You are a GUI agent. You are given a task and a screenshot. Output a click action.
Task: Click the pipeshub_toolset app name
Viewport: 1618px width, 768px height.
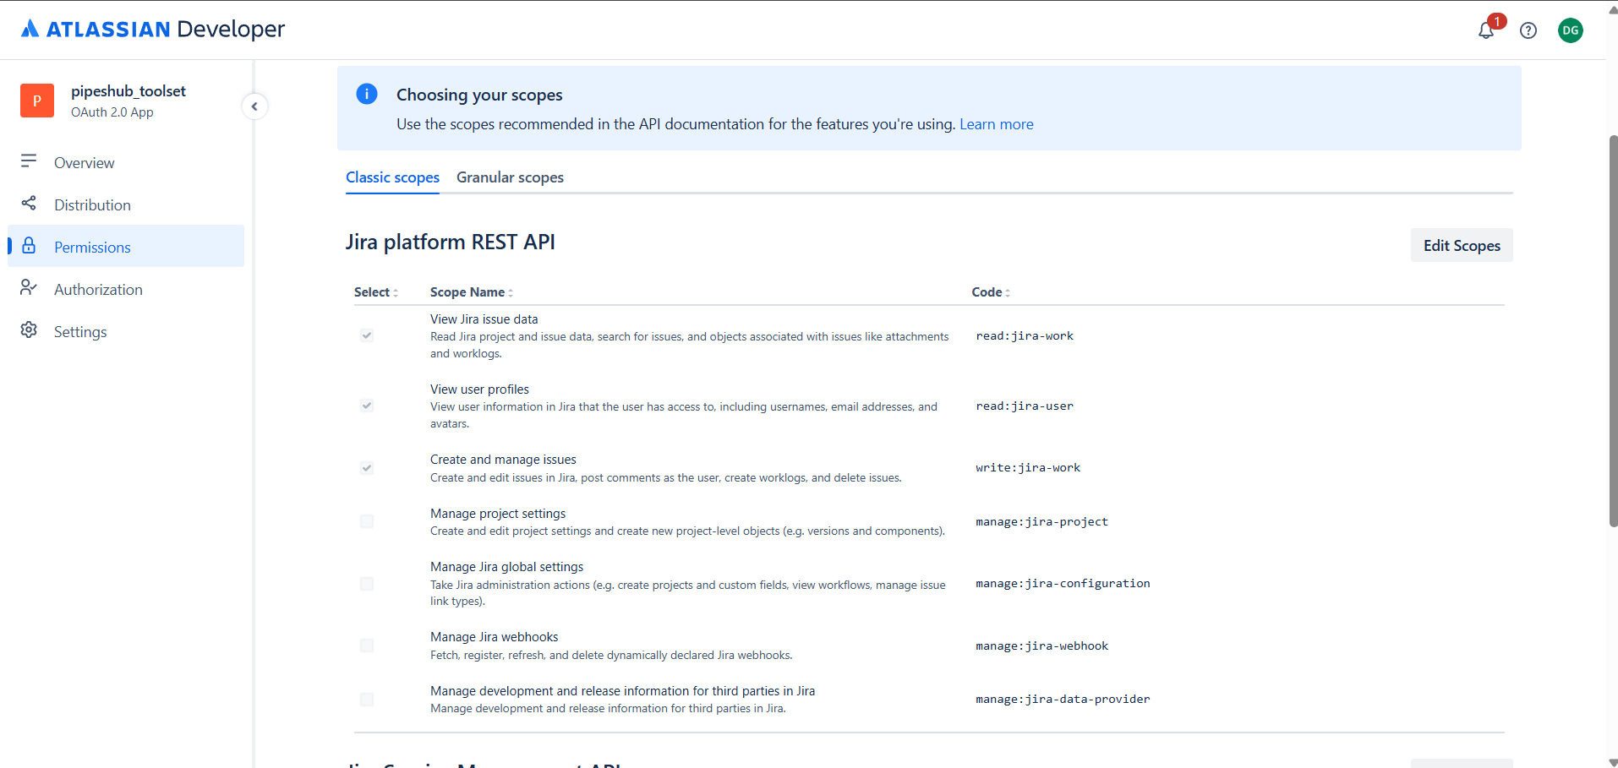click(x=128, y=91)
